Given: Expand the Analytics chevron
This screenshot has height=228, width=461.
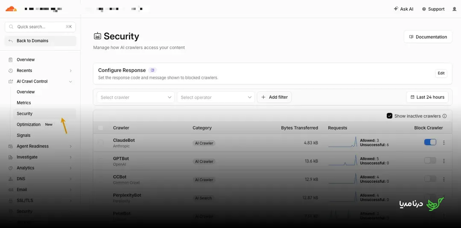Looking at the screenshot, I should [x=70, y=168].
